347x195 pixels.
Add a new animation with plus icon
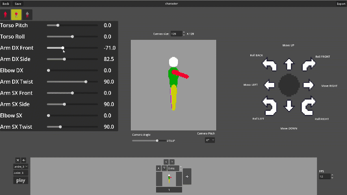24,160
